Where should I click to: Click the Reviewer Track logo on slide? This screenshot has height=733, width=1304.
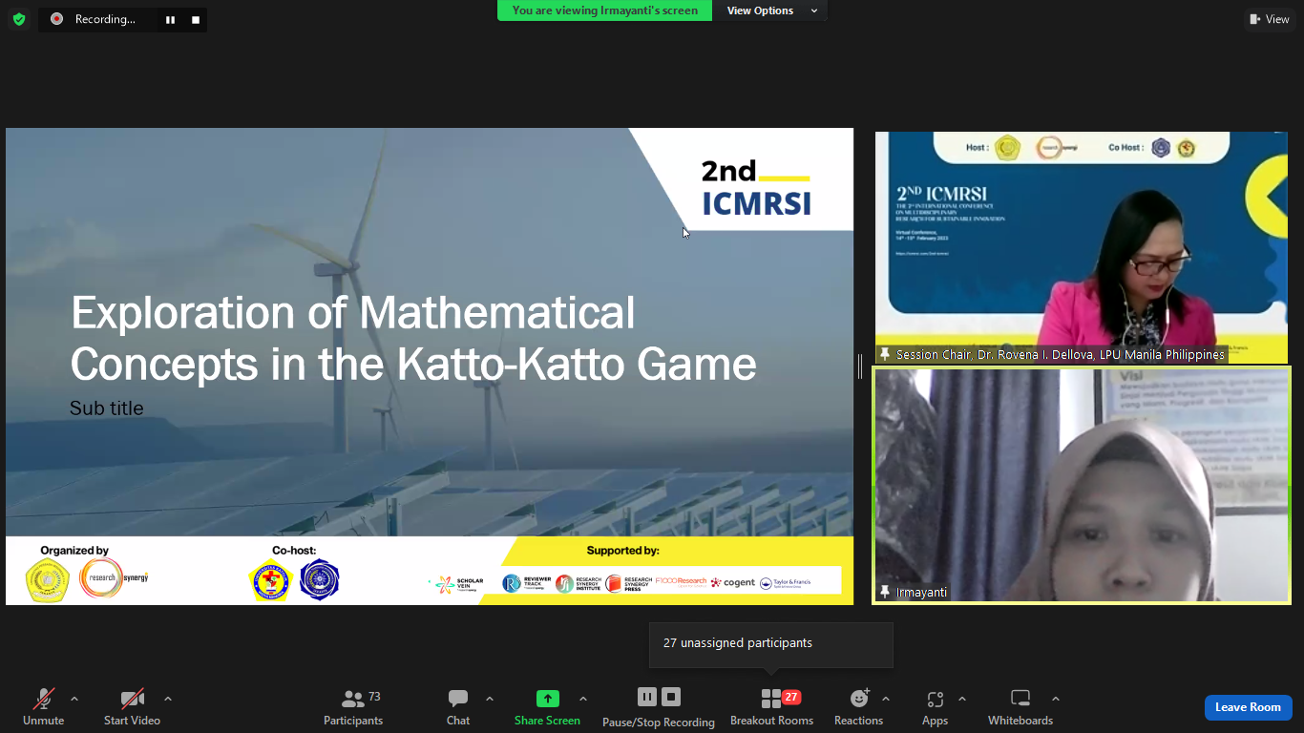tap(527, 583)
